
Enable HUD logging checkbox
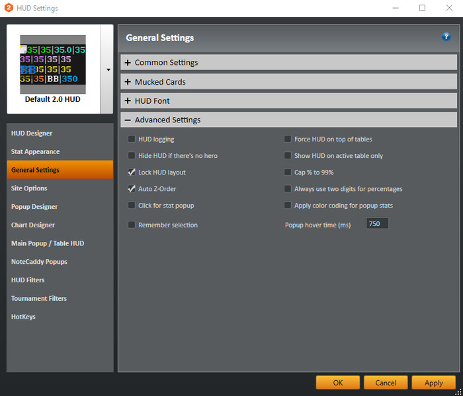[x=132, y=139]
